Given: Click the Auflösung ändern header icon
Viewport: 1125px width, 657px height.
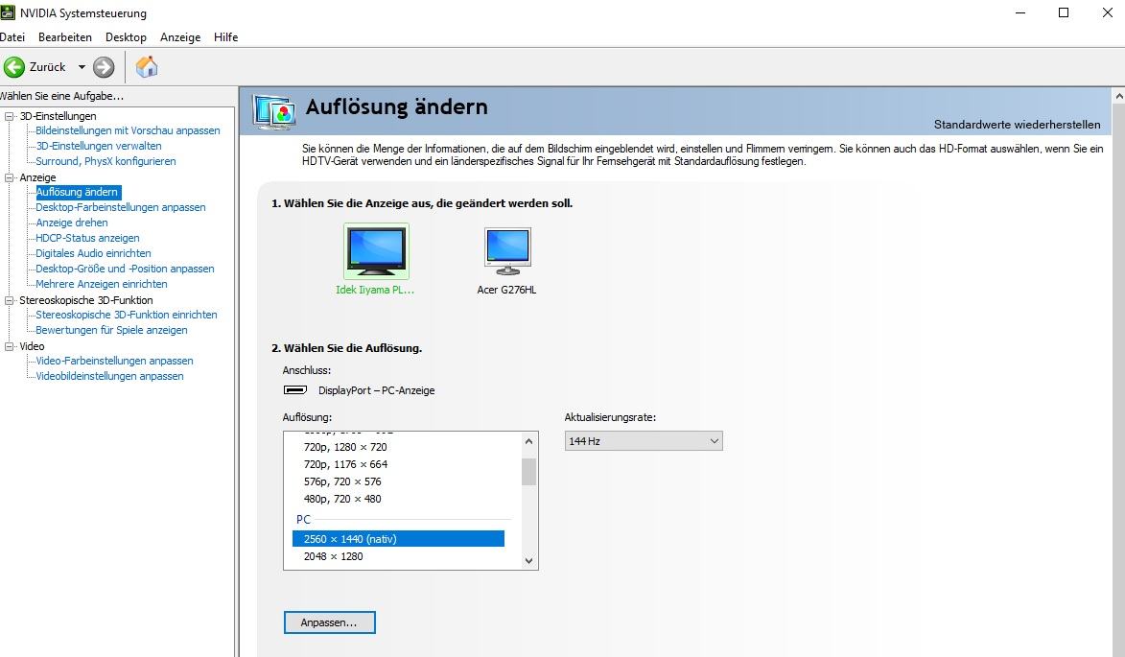Looking at the screenshot, I should 273,111.
